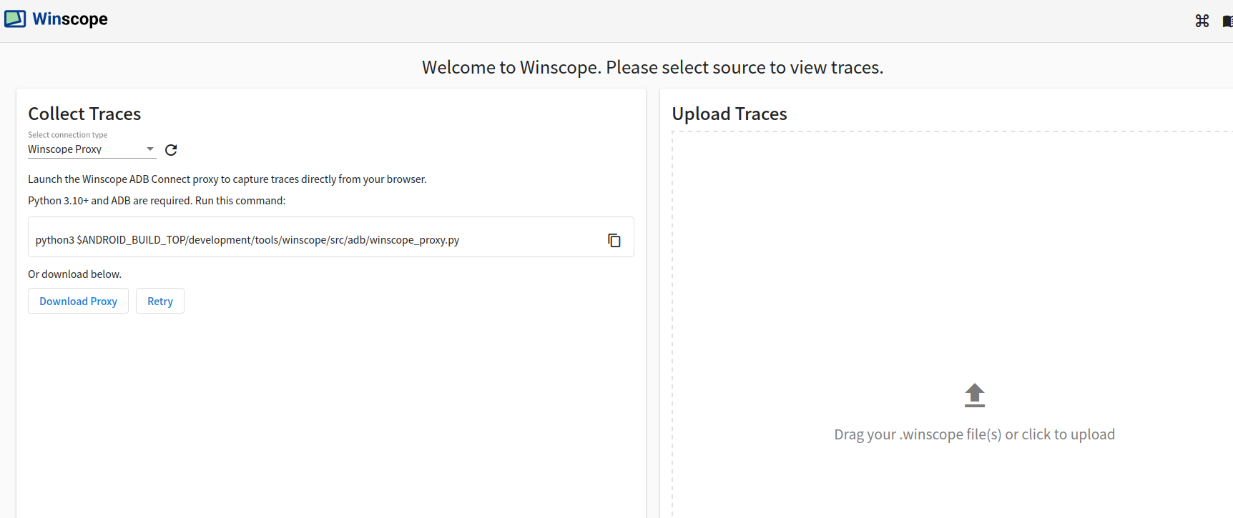This screenshot has width=1233, height=518.
Task: Click the Upload Traces heading
Action: click(730, 114)
